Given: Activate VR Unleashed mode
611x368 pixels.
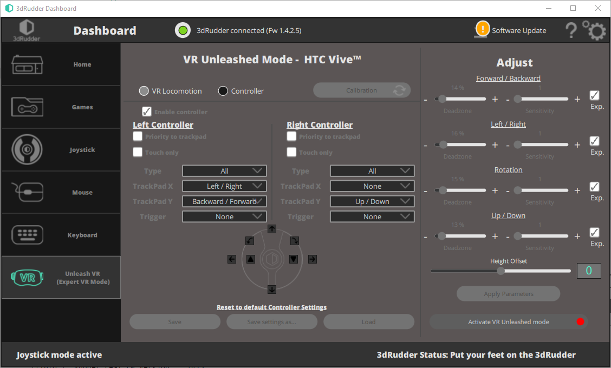Looking at the screenshot, I should point(509,321).
